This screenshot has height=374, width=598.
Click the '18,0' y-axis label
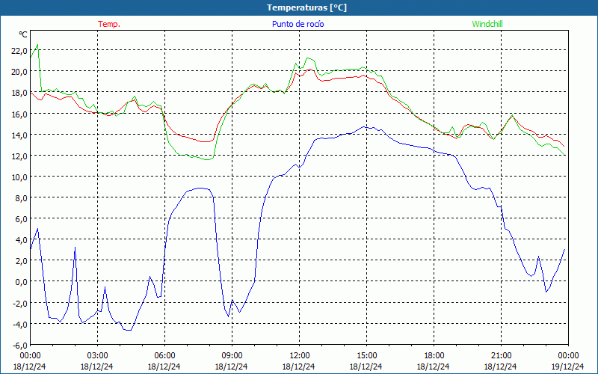point(19,93)
